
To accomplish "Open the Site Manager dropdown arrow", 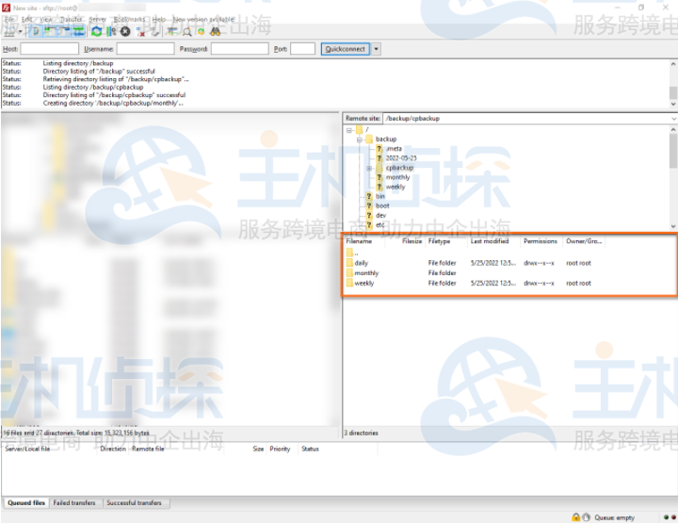I will [x=20, y=32].
